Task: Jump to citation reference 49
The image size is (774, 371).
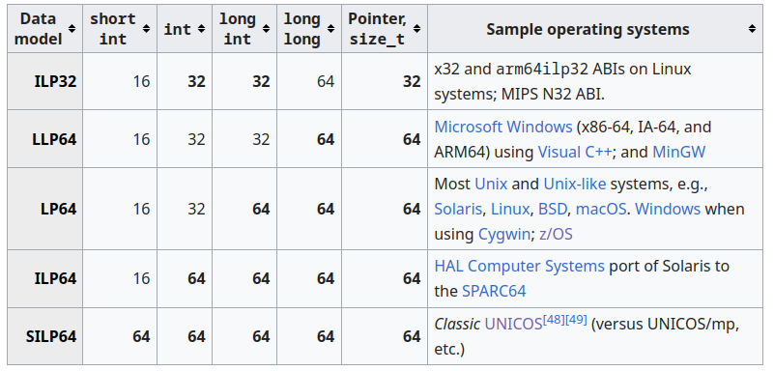Action: pos(576,320)
